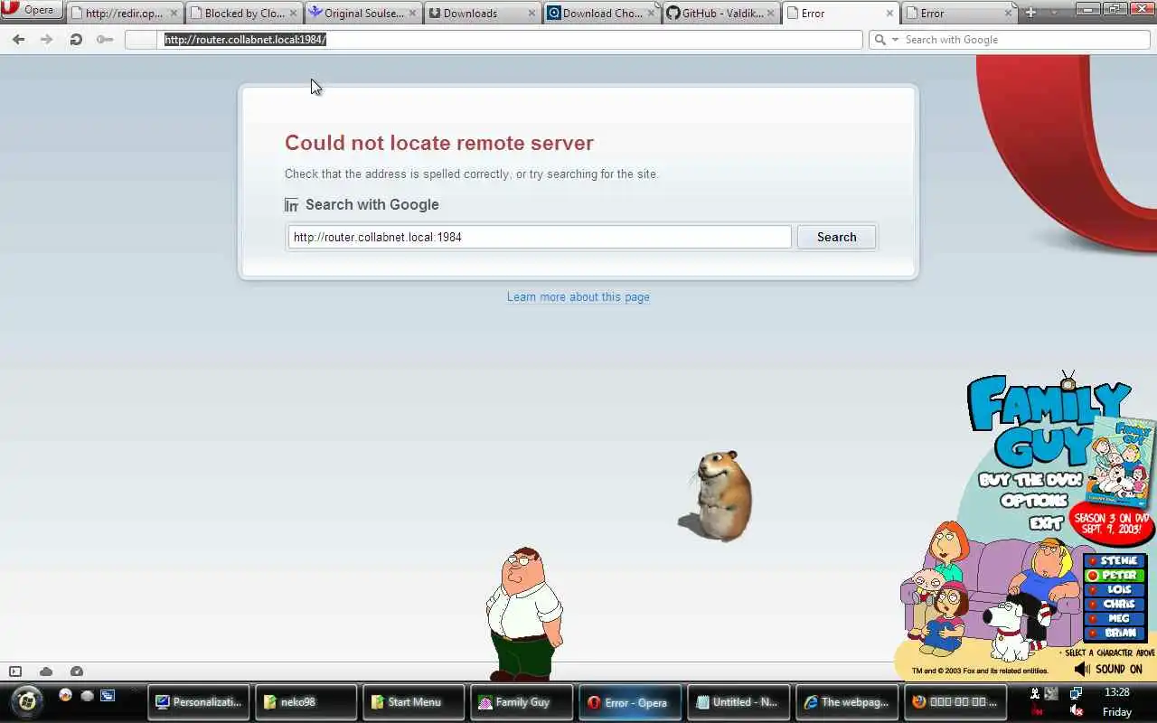Select the BRIAN character option
The height and width of the screenshot is (723, 1157).
click(1114, 633)
